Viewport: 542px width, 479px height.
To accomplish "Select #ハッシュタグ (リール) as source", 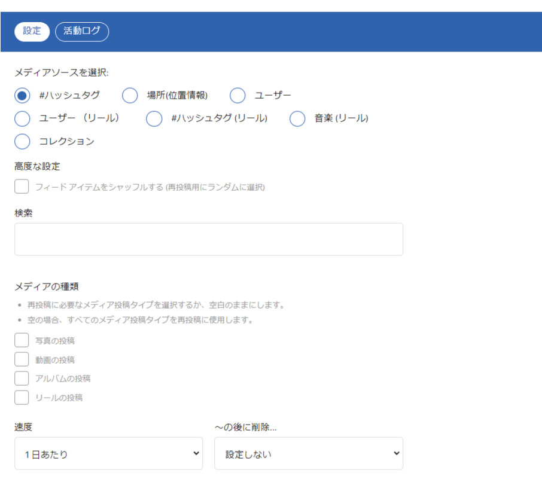I will tap(154, 118).
